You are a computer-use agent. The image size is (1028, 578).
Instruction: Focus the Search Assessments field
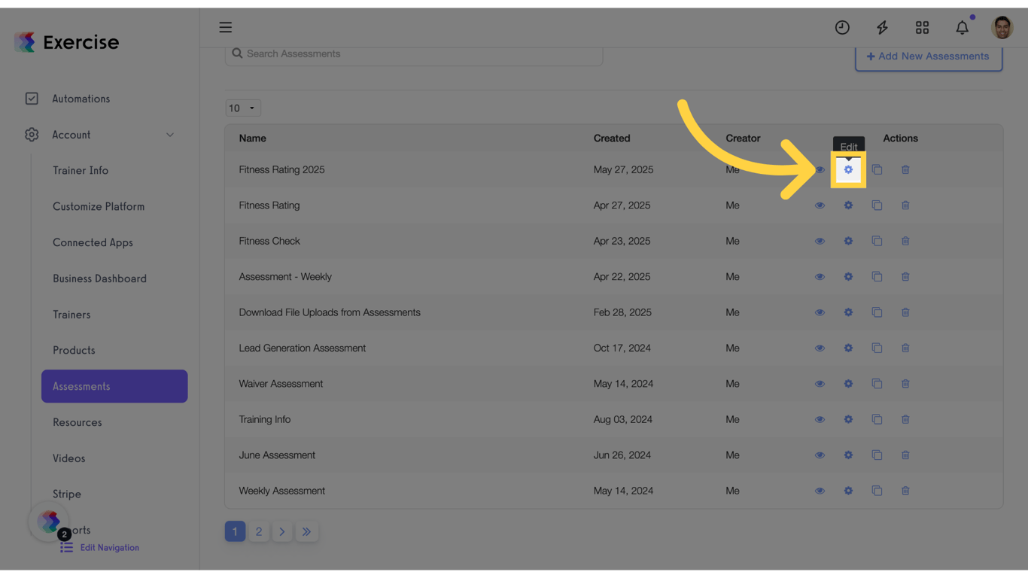[x=414, y=54]
